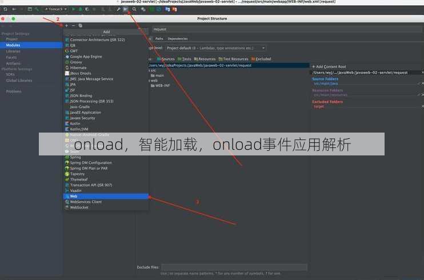Click the minus Remove icon in Project Structure
Image resolution: width=424 pixels, height=280 pixels.
pos(73,26)
